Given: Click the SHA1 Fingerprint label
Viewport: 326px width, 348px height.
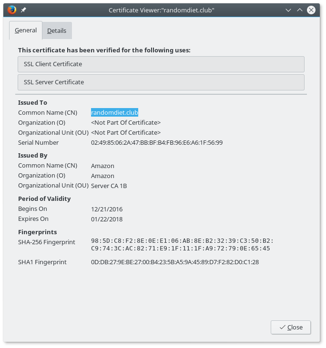Looking at the screenshot, I should pyautogui.click(x=42, y=262).
